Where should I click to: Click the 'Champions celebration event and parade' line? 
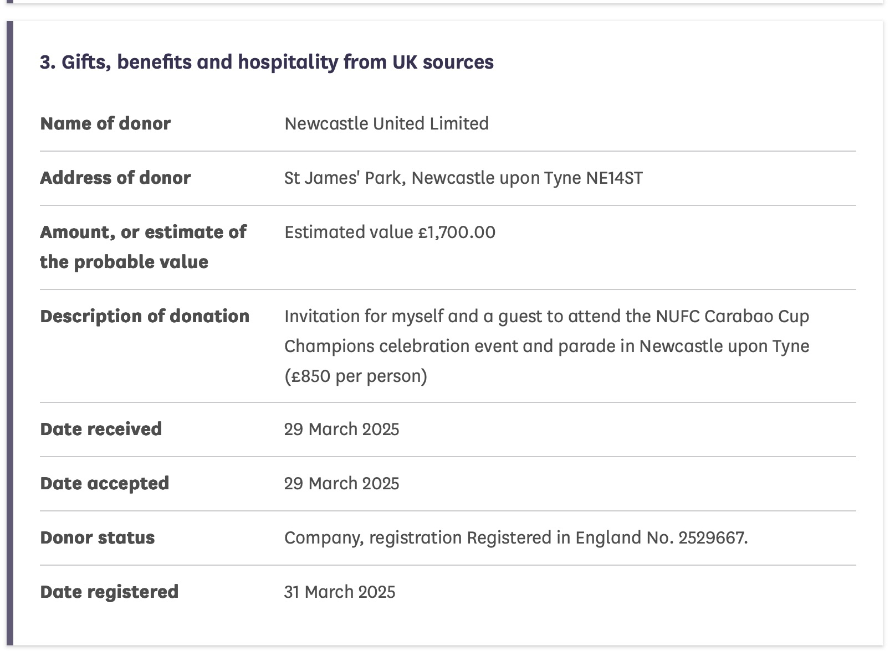[x=546, y=346]
